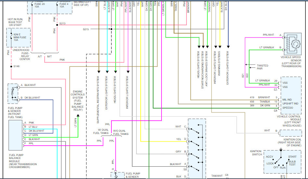Click the "YEL D" switch connector label
This screenshot has height=179, width=308.
181,139
